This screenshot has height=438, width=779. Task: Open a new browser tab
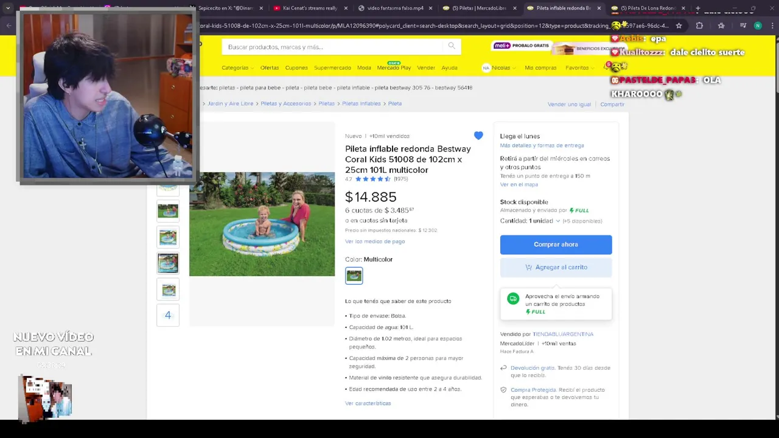click(697, 9)
